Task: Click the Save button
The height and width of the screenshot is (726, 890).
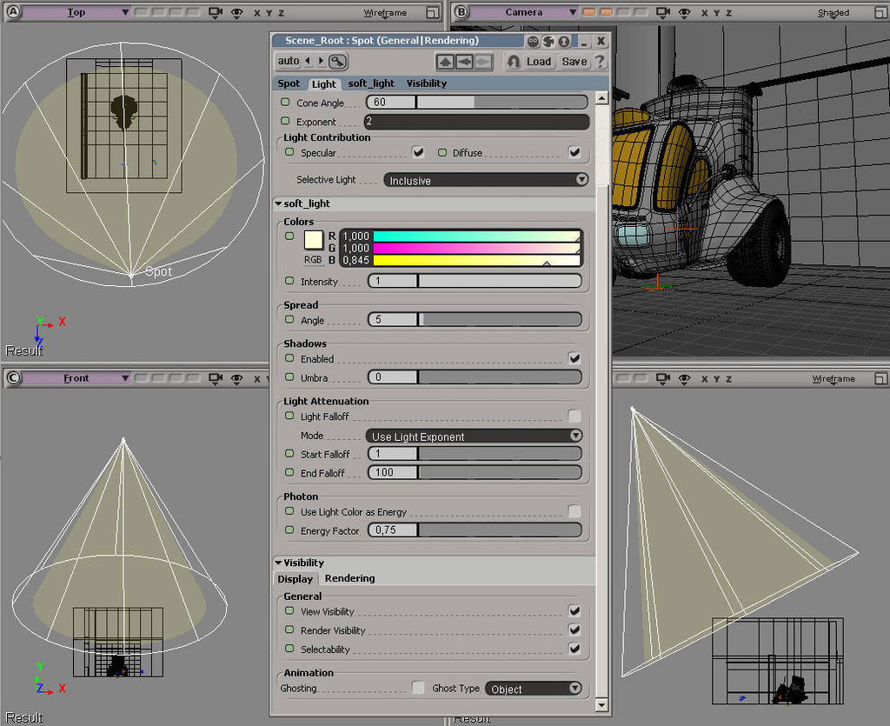Action: 574,62
